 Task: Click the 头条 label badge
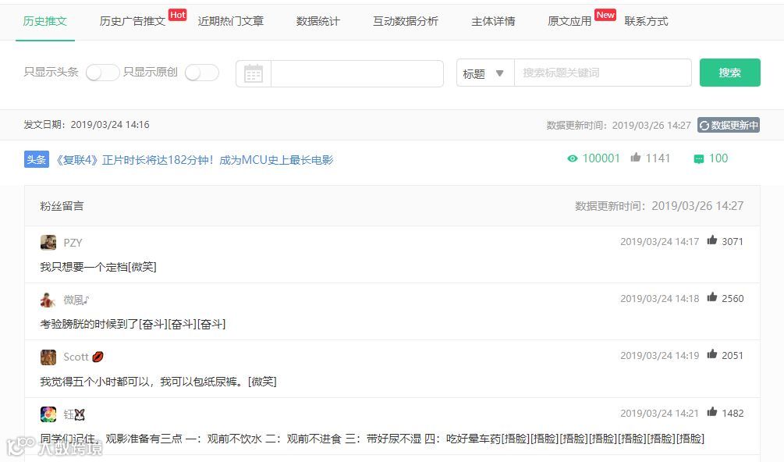pyautogui.click(x=37, y=159)
